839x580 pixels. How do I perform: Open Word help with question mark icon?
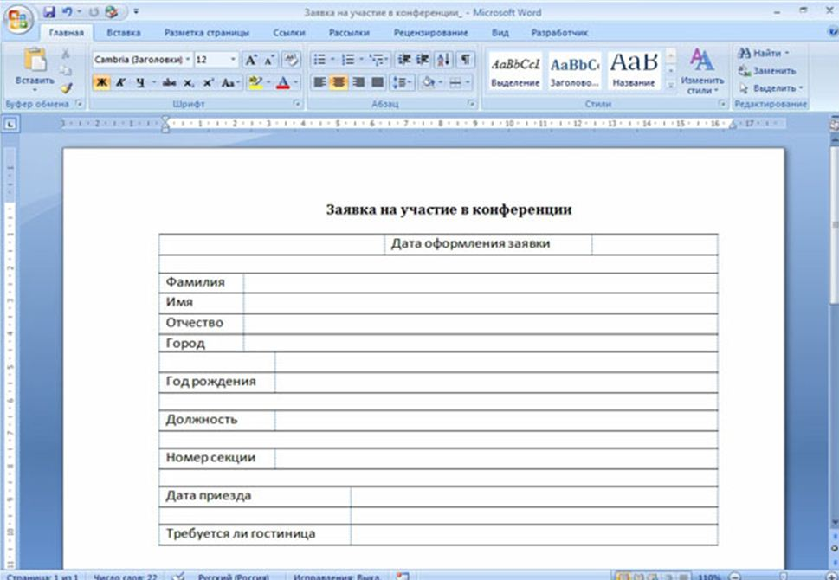pyautogui.click(x=834, y=32)
